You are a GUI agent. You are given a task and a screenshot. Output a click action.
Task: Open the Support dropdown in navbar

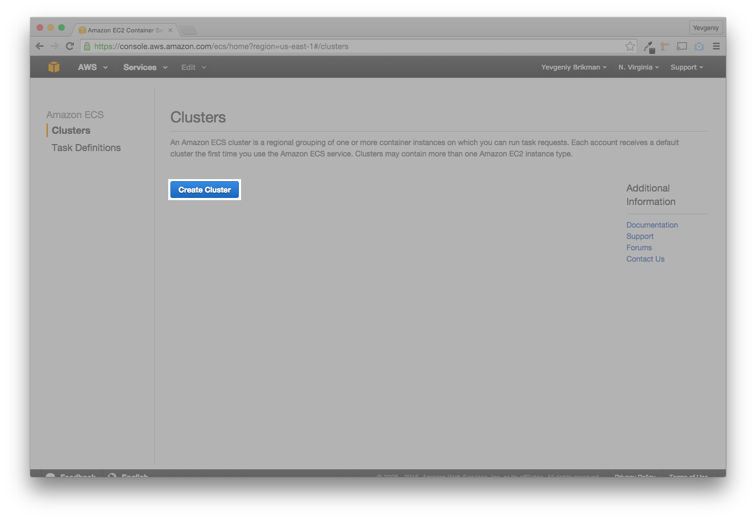coord(686,67)
